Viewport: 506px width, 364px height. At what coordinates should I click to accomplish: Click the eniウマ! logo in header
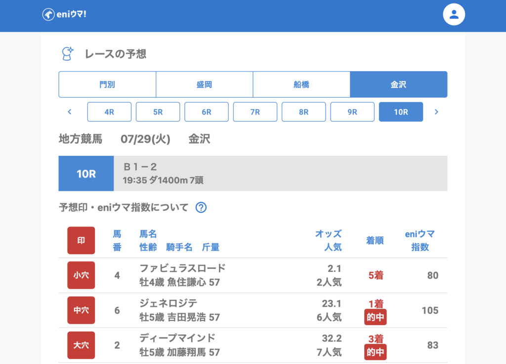[x=64, y=15]
